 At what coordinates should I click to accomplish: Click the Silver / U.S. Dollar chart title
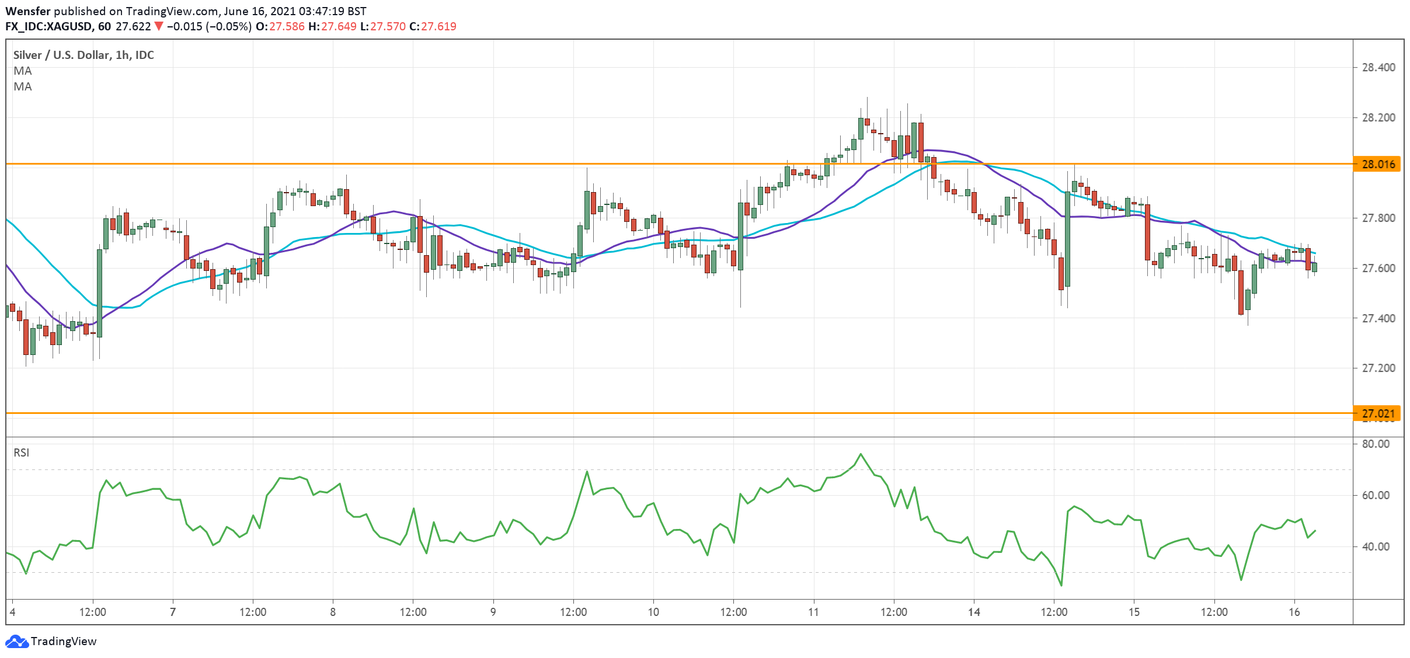83,55
